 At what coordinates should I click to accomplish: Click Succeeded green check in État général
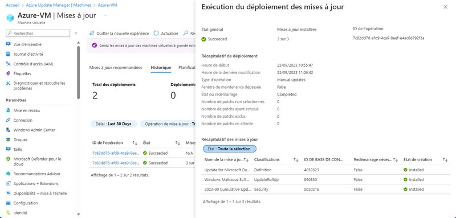coord(204,39)
